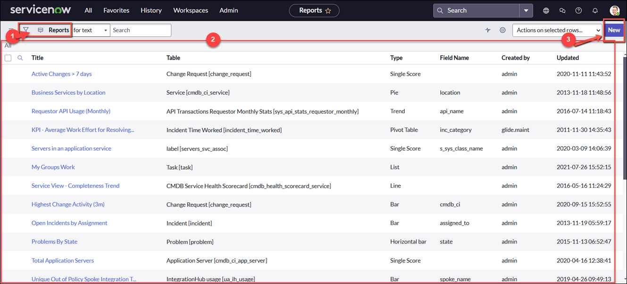Screen dimensions: 627x284
Task: Open 'Business Services by Location' report
Action: coord(68,92)
